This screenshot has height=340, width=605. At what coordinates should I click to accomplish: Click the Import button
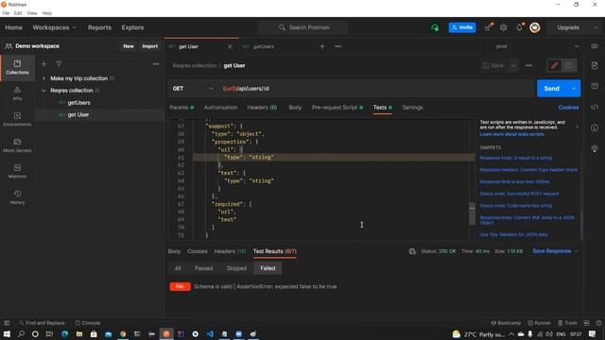pos(149,46)
